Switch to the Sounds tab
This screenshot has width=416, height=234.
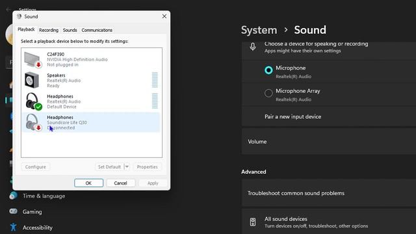click(x=70, y=30)
